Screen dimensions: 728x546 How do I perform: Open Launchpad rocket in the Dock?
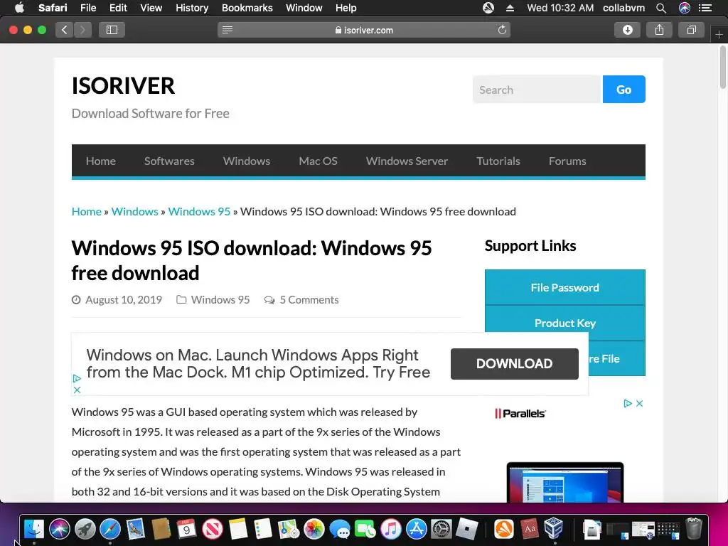pos(85,528)
